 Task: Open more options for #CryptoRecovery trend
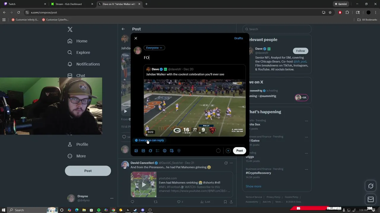(x=306, y=169)
